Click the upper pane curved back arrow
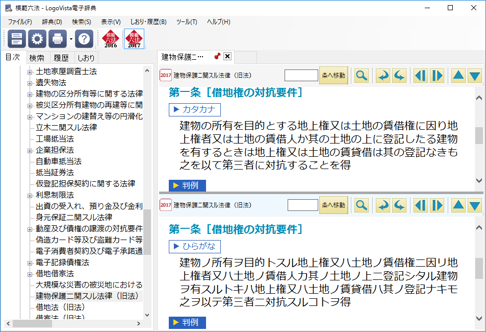The height and width of the screenshot is (332, 486). [383, 76]
